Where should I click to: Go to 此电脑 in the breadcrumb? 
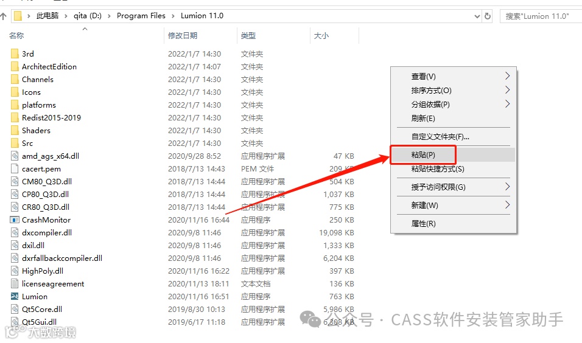point(47,16)
